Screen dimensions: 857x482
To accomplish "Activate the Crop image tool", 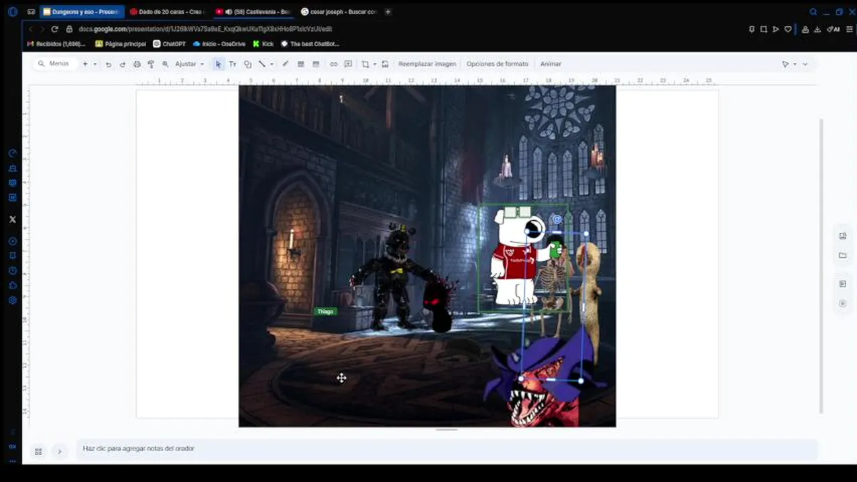I will tap(365, 64).
